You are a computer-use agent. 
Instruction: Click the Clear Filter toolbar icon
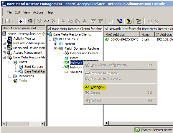101,21
